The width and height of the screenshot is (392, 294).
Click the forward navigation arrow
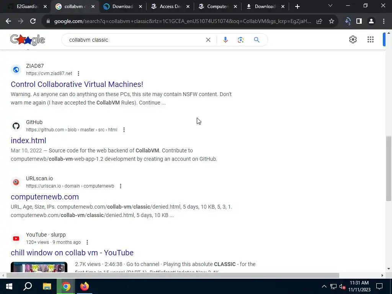pos(21,21)
